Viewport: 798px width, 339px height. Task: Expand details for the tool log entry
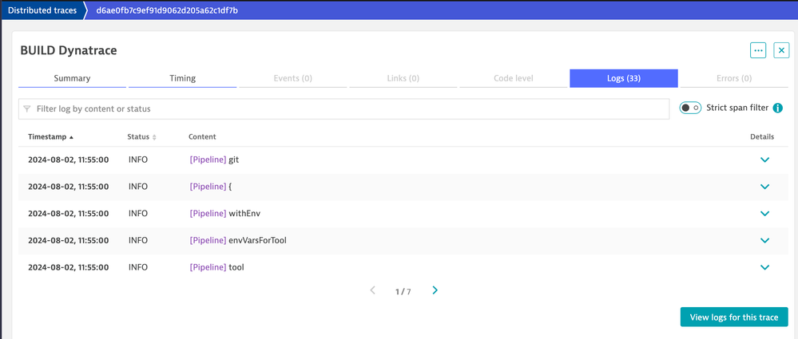tap(764, 267)
